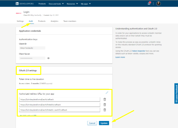Click the Created: Apr 22, 2021 text
Image resolution: width=178 pixels, height=128 pixels.
[51, 15]
